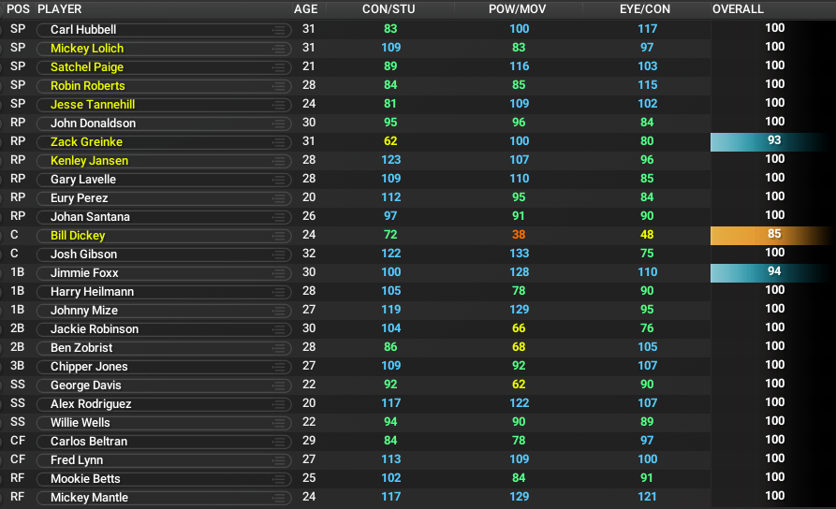Open the menu icon on Bill Dickey's row
The width and height of the screenshot is (836, 509).
pos(279,236)
